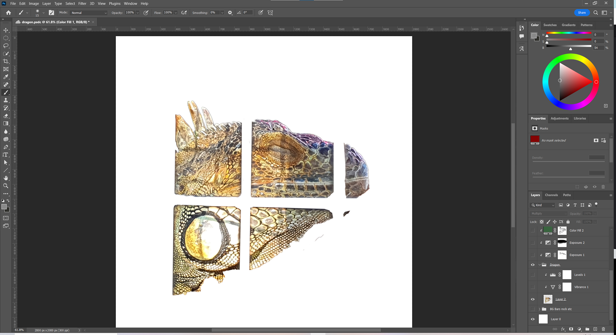Open the Patterns tab

click(586, 25)
